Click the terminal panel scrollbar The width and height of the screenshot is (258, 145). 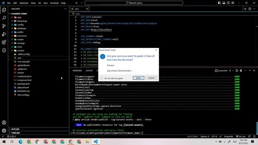tap(257, 128)
